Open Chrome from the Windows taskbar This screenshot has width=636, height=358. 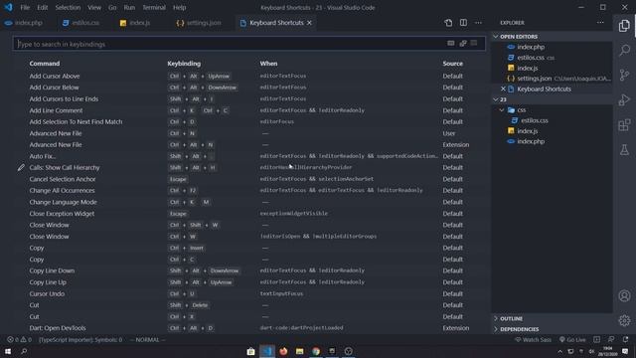click(316, 351)
